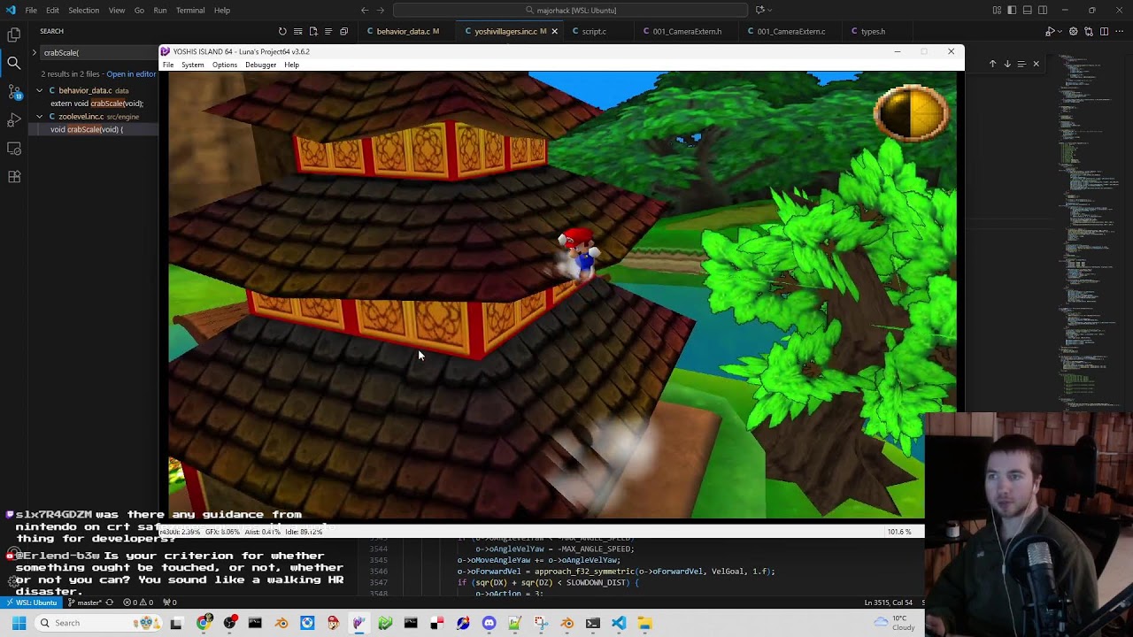1133x637 pixels.
Task: Split the editor to the right
Action: [x=1104, y=31]
